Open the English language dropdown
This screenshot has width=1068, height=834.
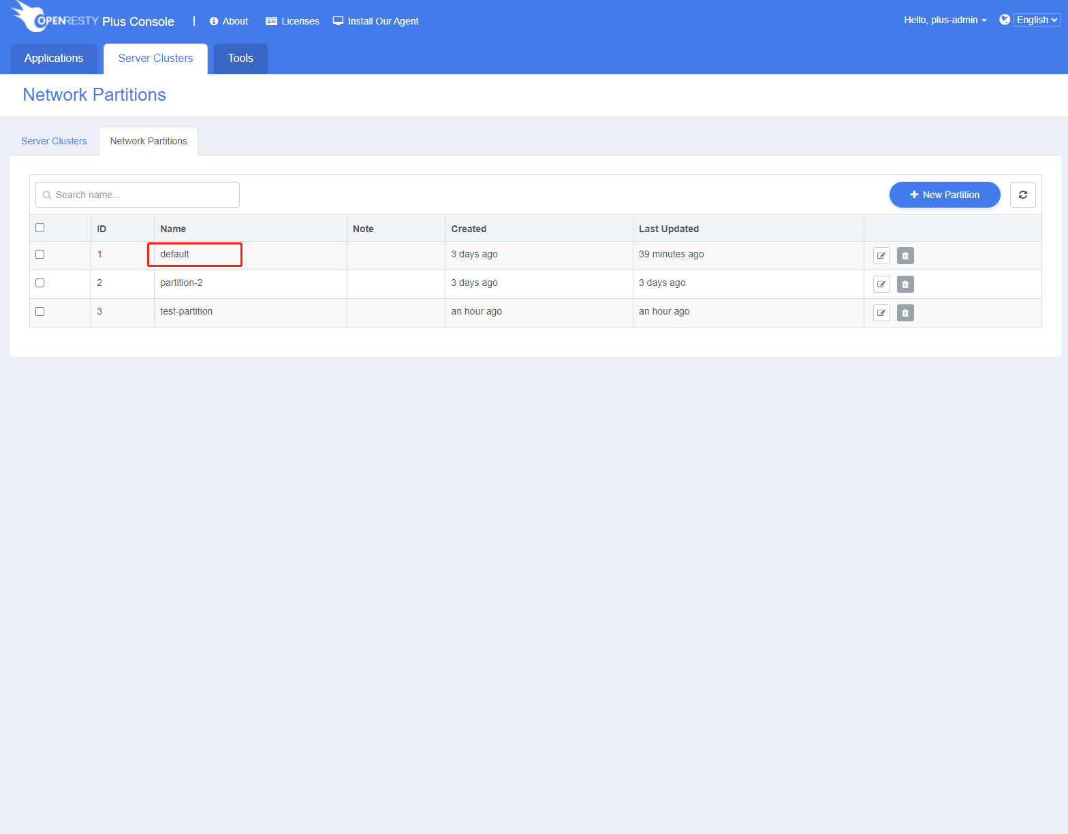pos(1037,20)
